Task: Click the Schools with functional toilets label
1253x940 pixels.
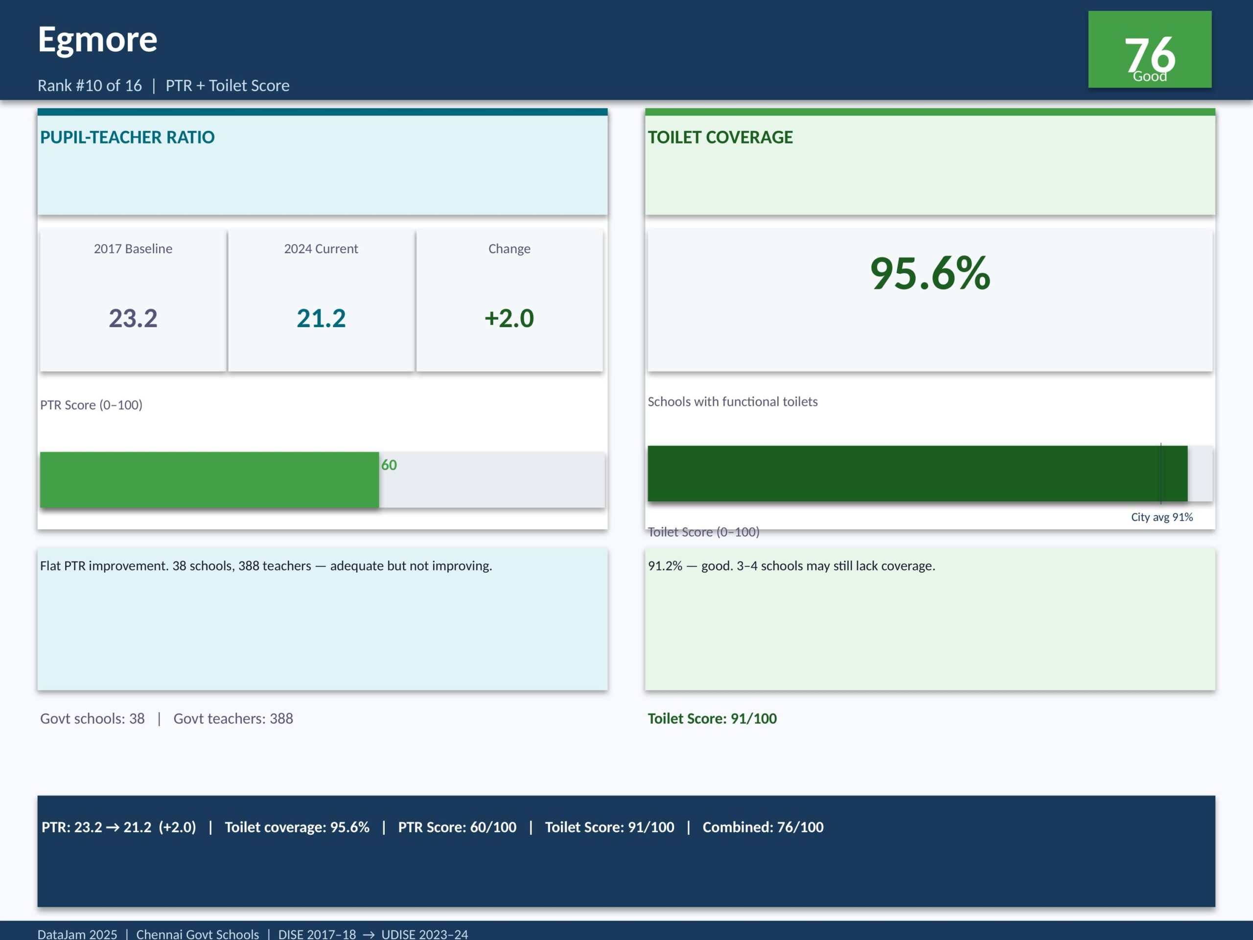Action: tap(732, 402)
